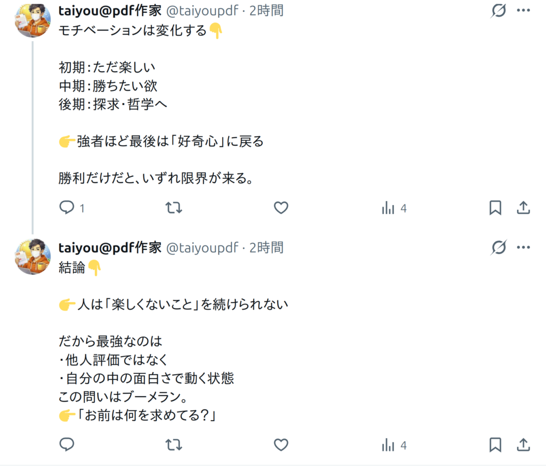
Task: Like the 結論 post
Action: point(281,444)
